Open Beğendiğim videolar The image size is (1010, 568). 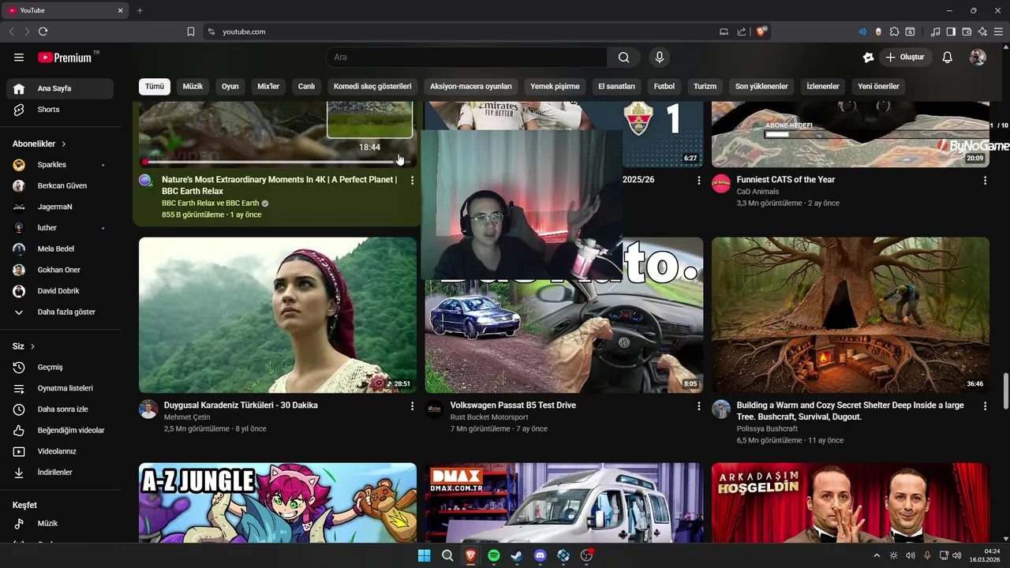point(60,431)
